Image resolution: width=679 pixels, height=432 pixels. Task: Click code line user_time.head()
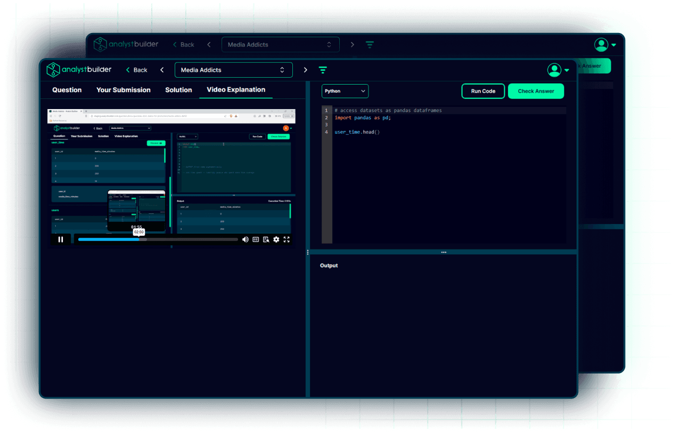click(357, 132)
